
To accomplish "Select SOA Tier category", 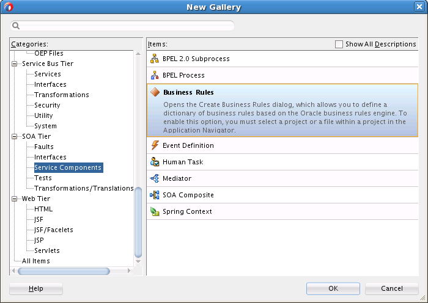I will coord(36,136).
